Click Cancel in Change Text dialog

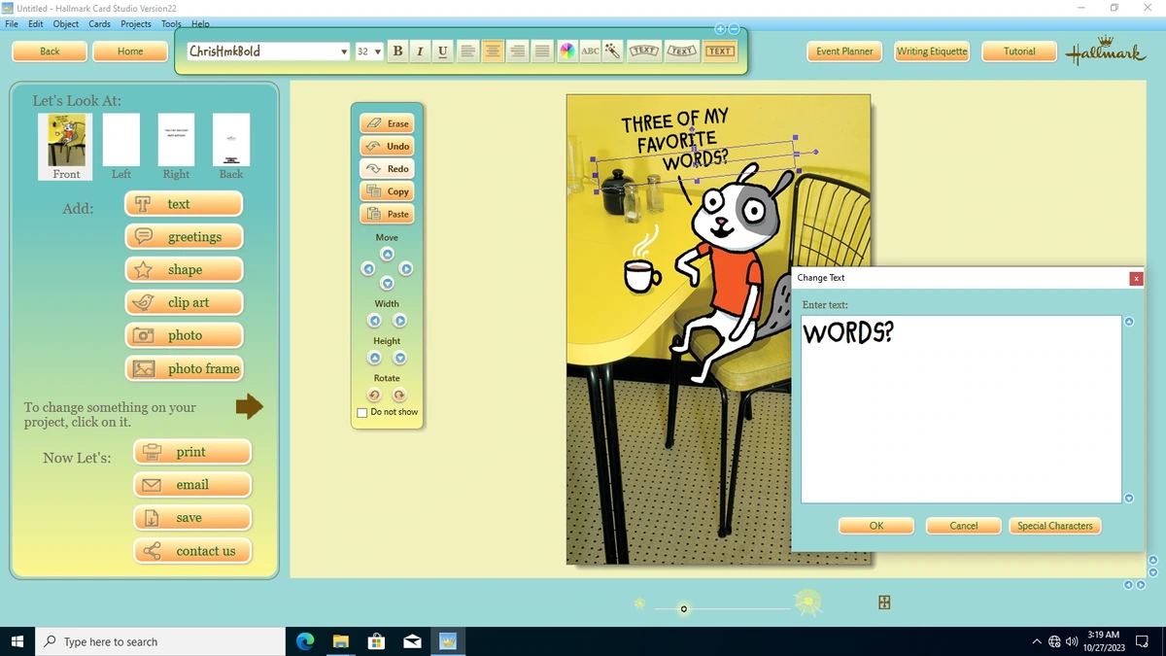pos(964,526)
